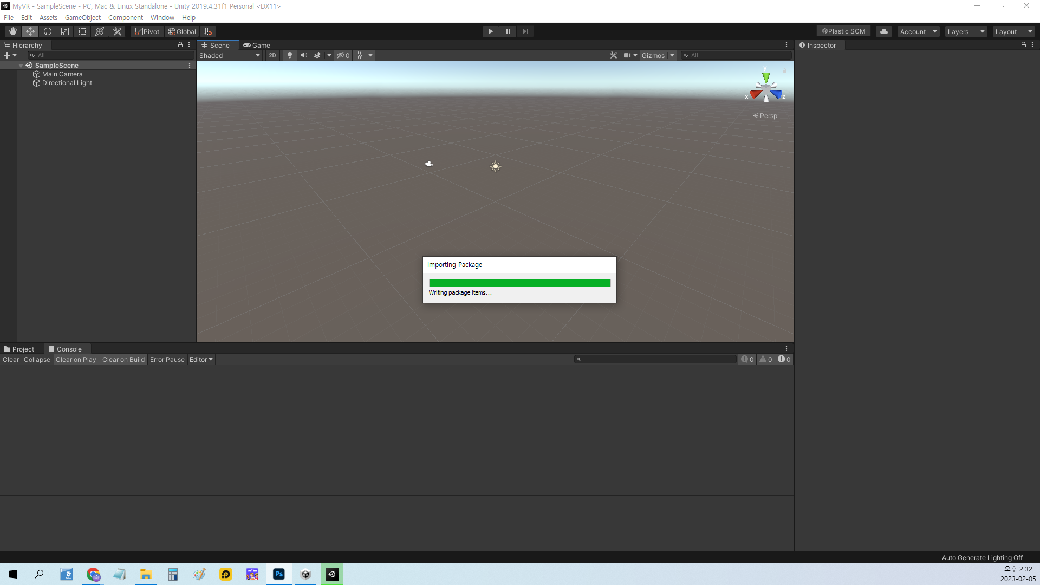This screenshot has height=585, width=1040.
Task: Select the Rect Transform tool
Action: (x=82, y=31)
